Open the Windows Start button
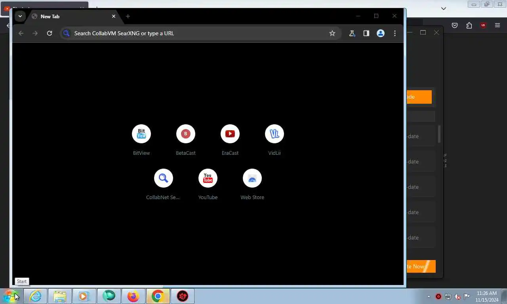This screenshot has height=304, width=507. point(11,296)
